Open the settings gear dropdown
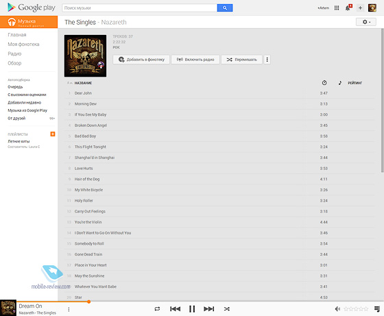 pos(366,22)
